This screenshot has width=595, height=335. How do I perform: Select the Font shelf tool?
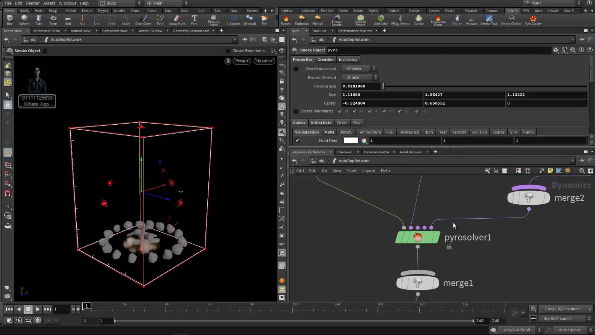[x=194, y=20]
